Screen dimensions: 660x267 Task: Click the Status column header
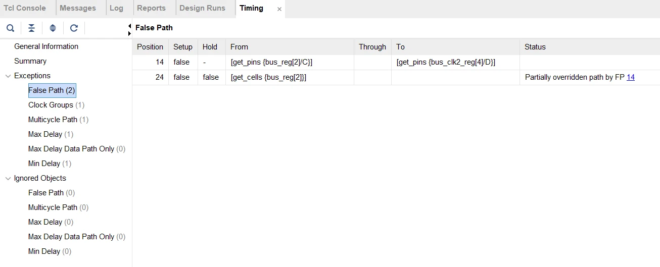point(535,47)
